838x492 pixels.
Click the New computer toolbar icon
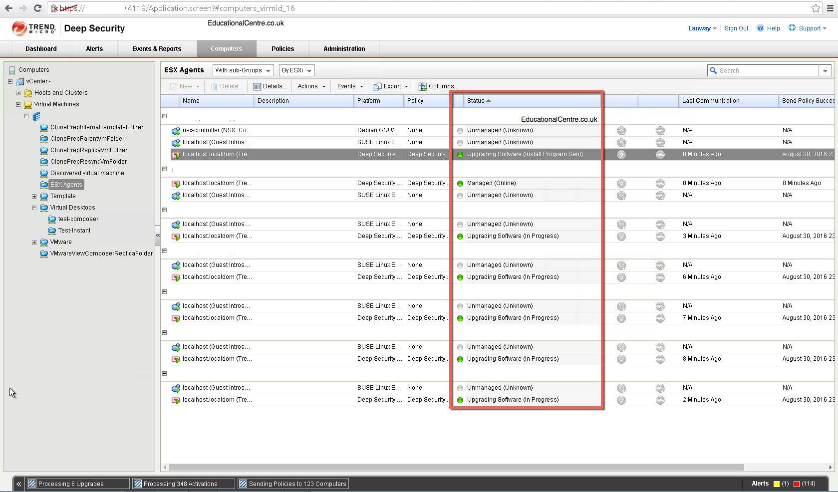tap(174, 86)
